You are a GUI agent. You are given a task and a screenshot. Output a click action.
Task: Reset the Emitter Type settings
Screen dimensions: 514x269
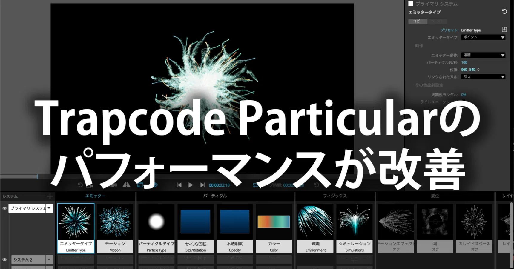(504, 12)
